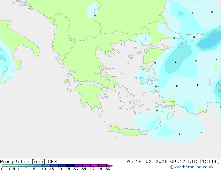221x170 pixels.
Task: Select the 25–30 mm navy legend swatch
Action: (x=70, y=165)
